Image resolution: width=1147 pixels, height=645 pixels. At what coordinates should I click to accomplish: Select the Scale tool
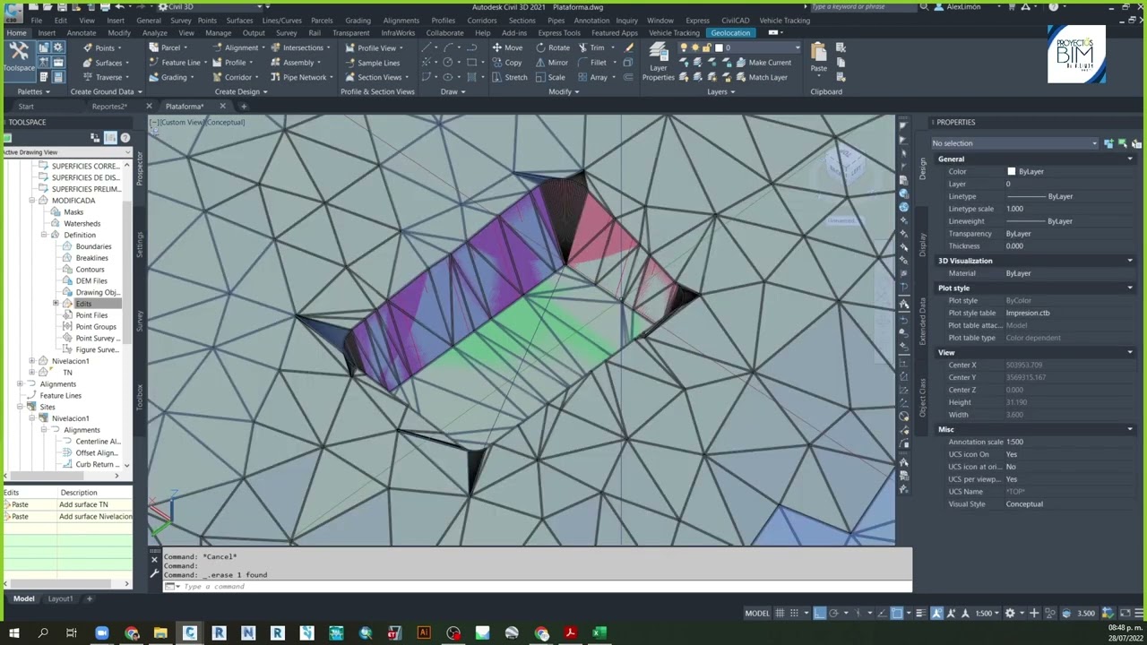click(x=550, y=77)
